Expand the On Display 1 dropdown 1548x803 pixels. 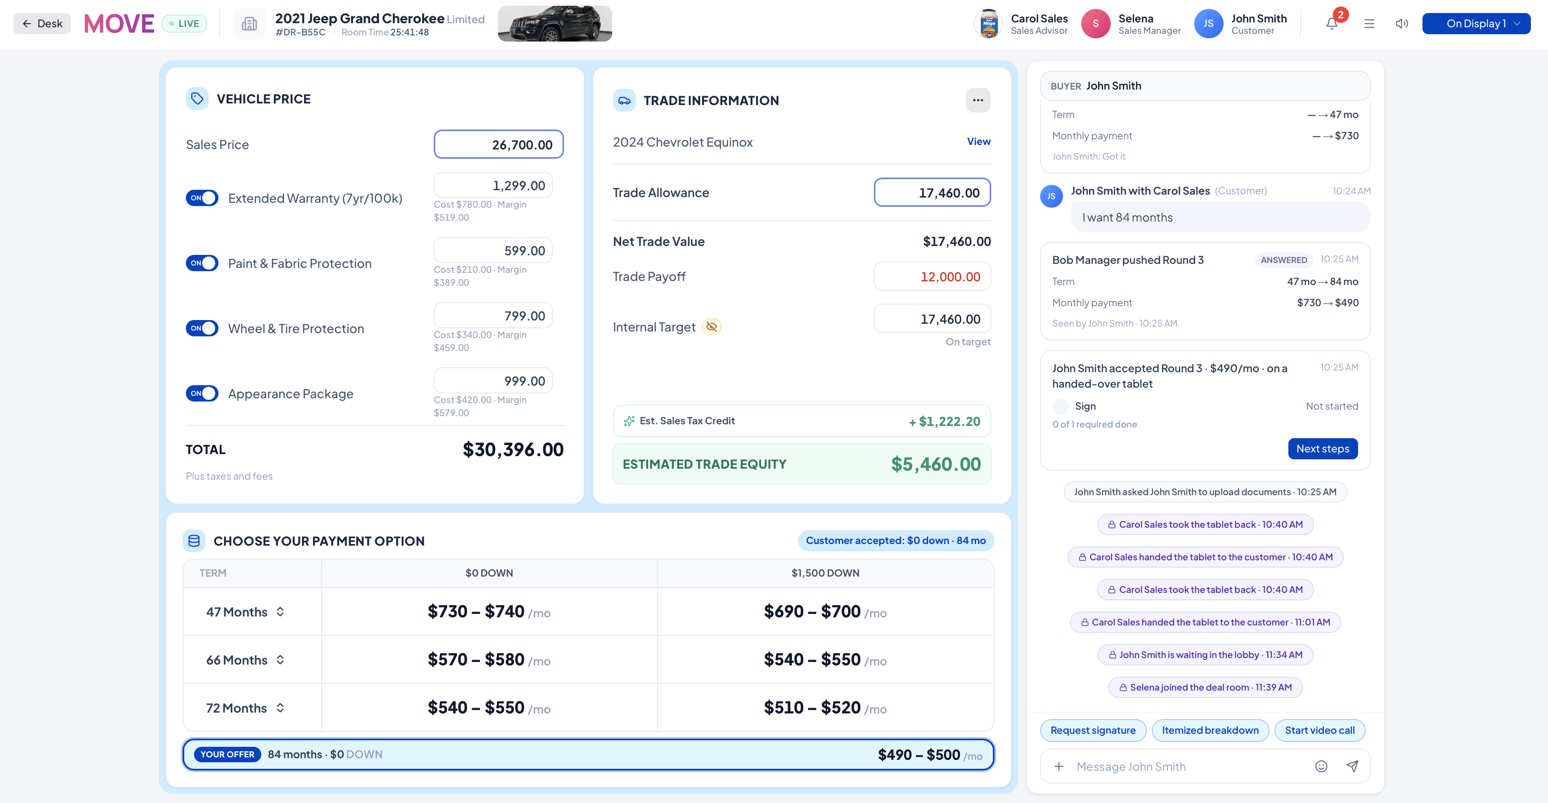(1476, 23)
